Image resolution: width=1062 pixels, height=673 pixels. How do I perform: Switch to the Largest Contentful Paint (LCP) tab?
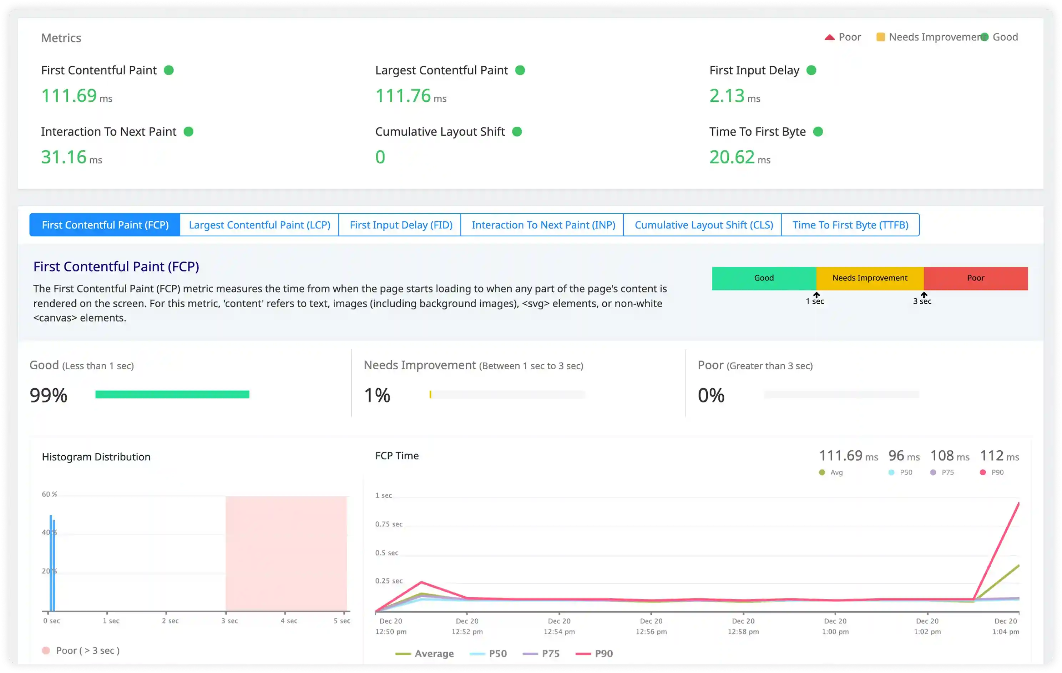259,224
